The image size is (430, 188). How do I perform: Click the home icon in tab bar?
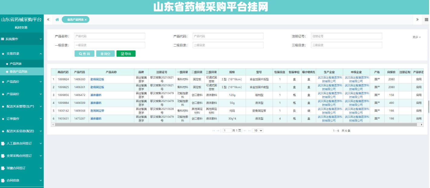[57, 20]
